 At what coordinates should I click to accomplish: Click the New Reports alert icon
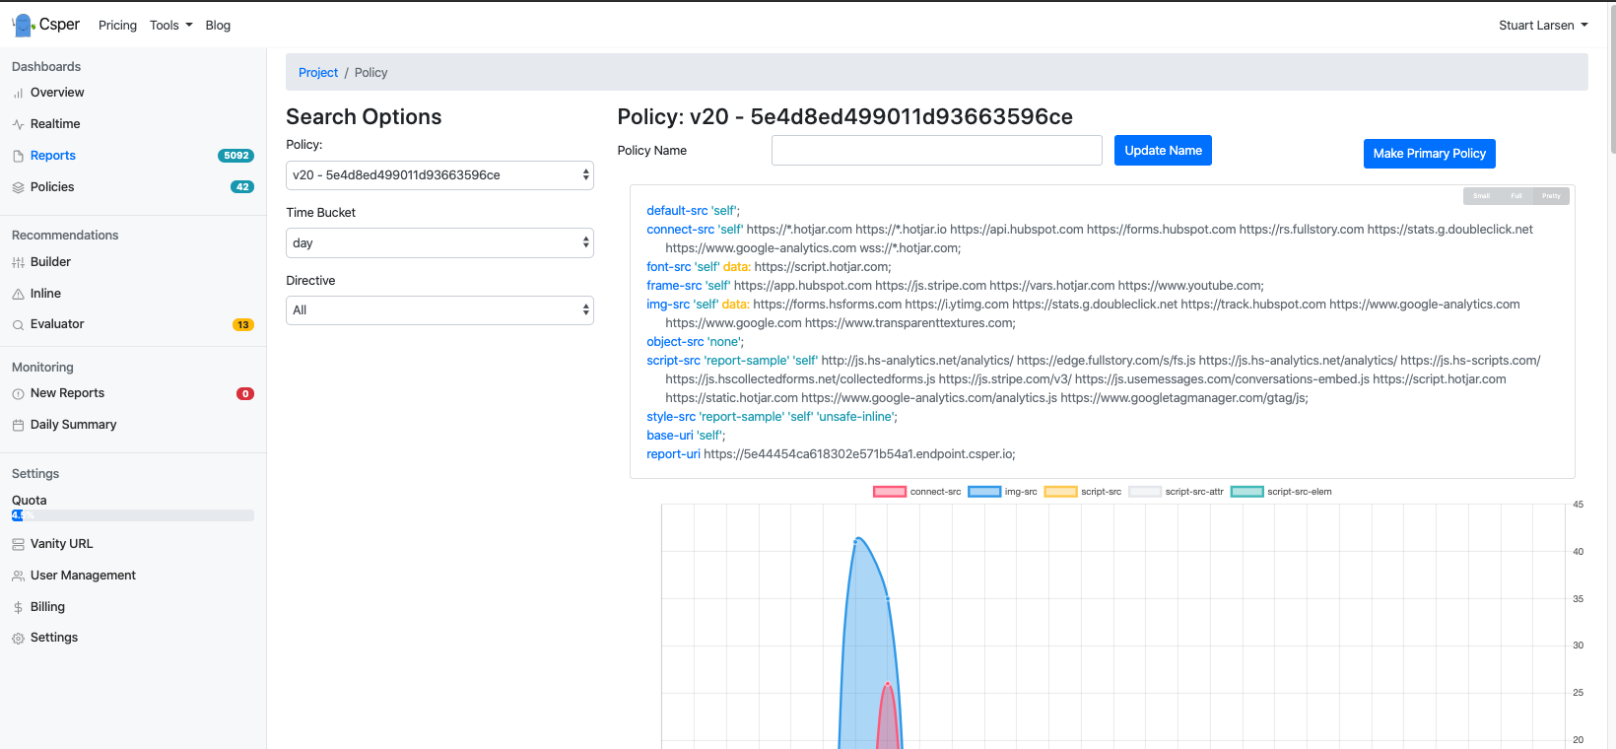(x=18, y=393)
